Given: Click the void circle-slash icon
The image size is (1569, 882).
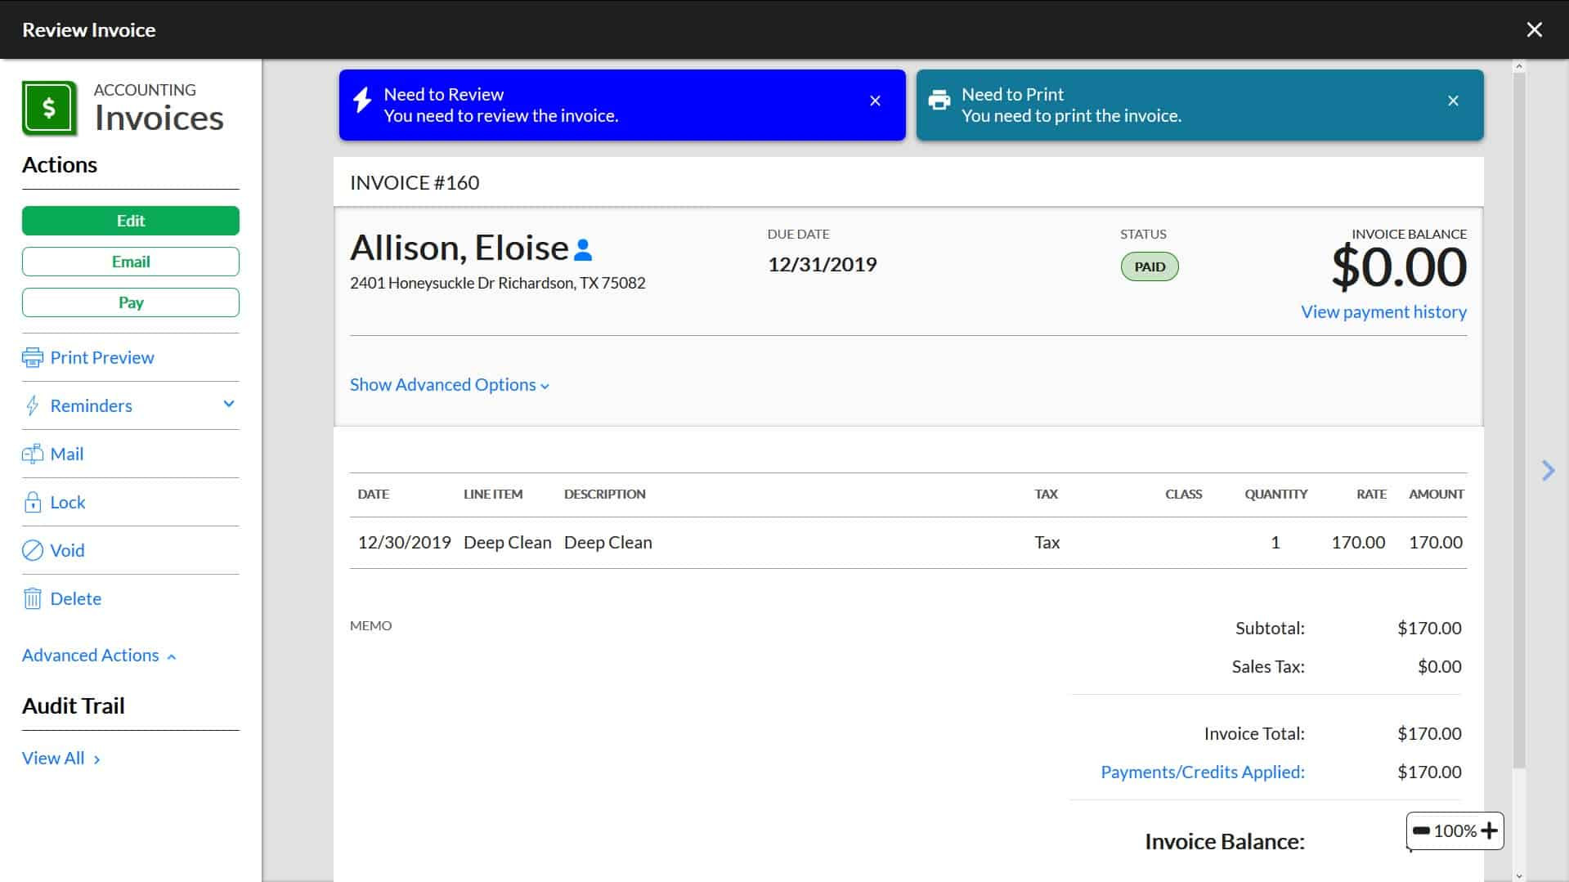Looking at the screenshot, I should [32, 550].
